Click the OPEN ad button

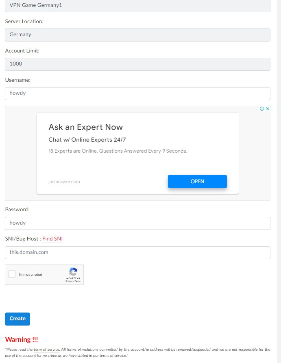197,181
